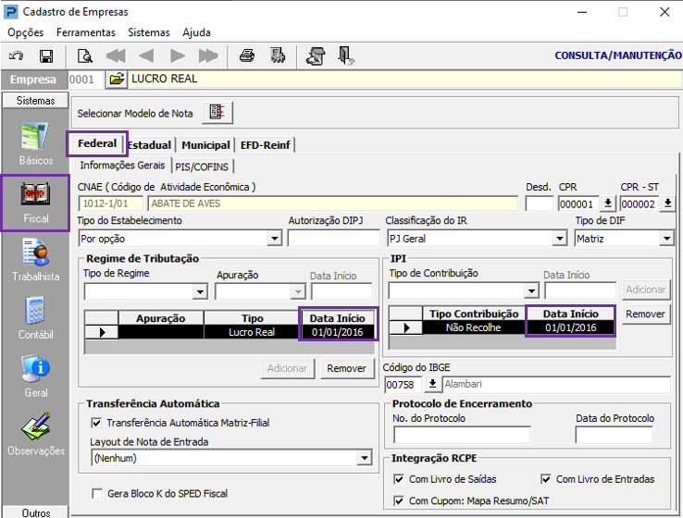
Task: Click Remover in IPI section
Action: (x=645, y=314)
